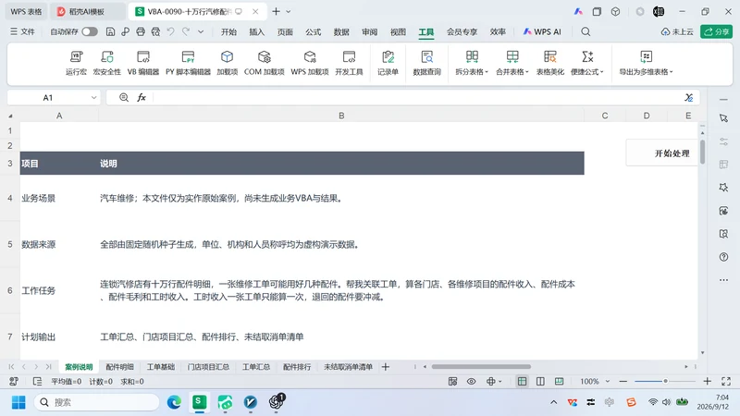Expand the 合并表格 dropdown

tap(512, 72)
